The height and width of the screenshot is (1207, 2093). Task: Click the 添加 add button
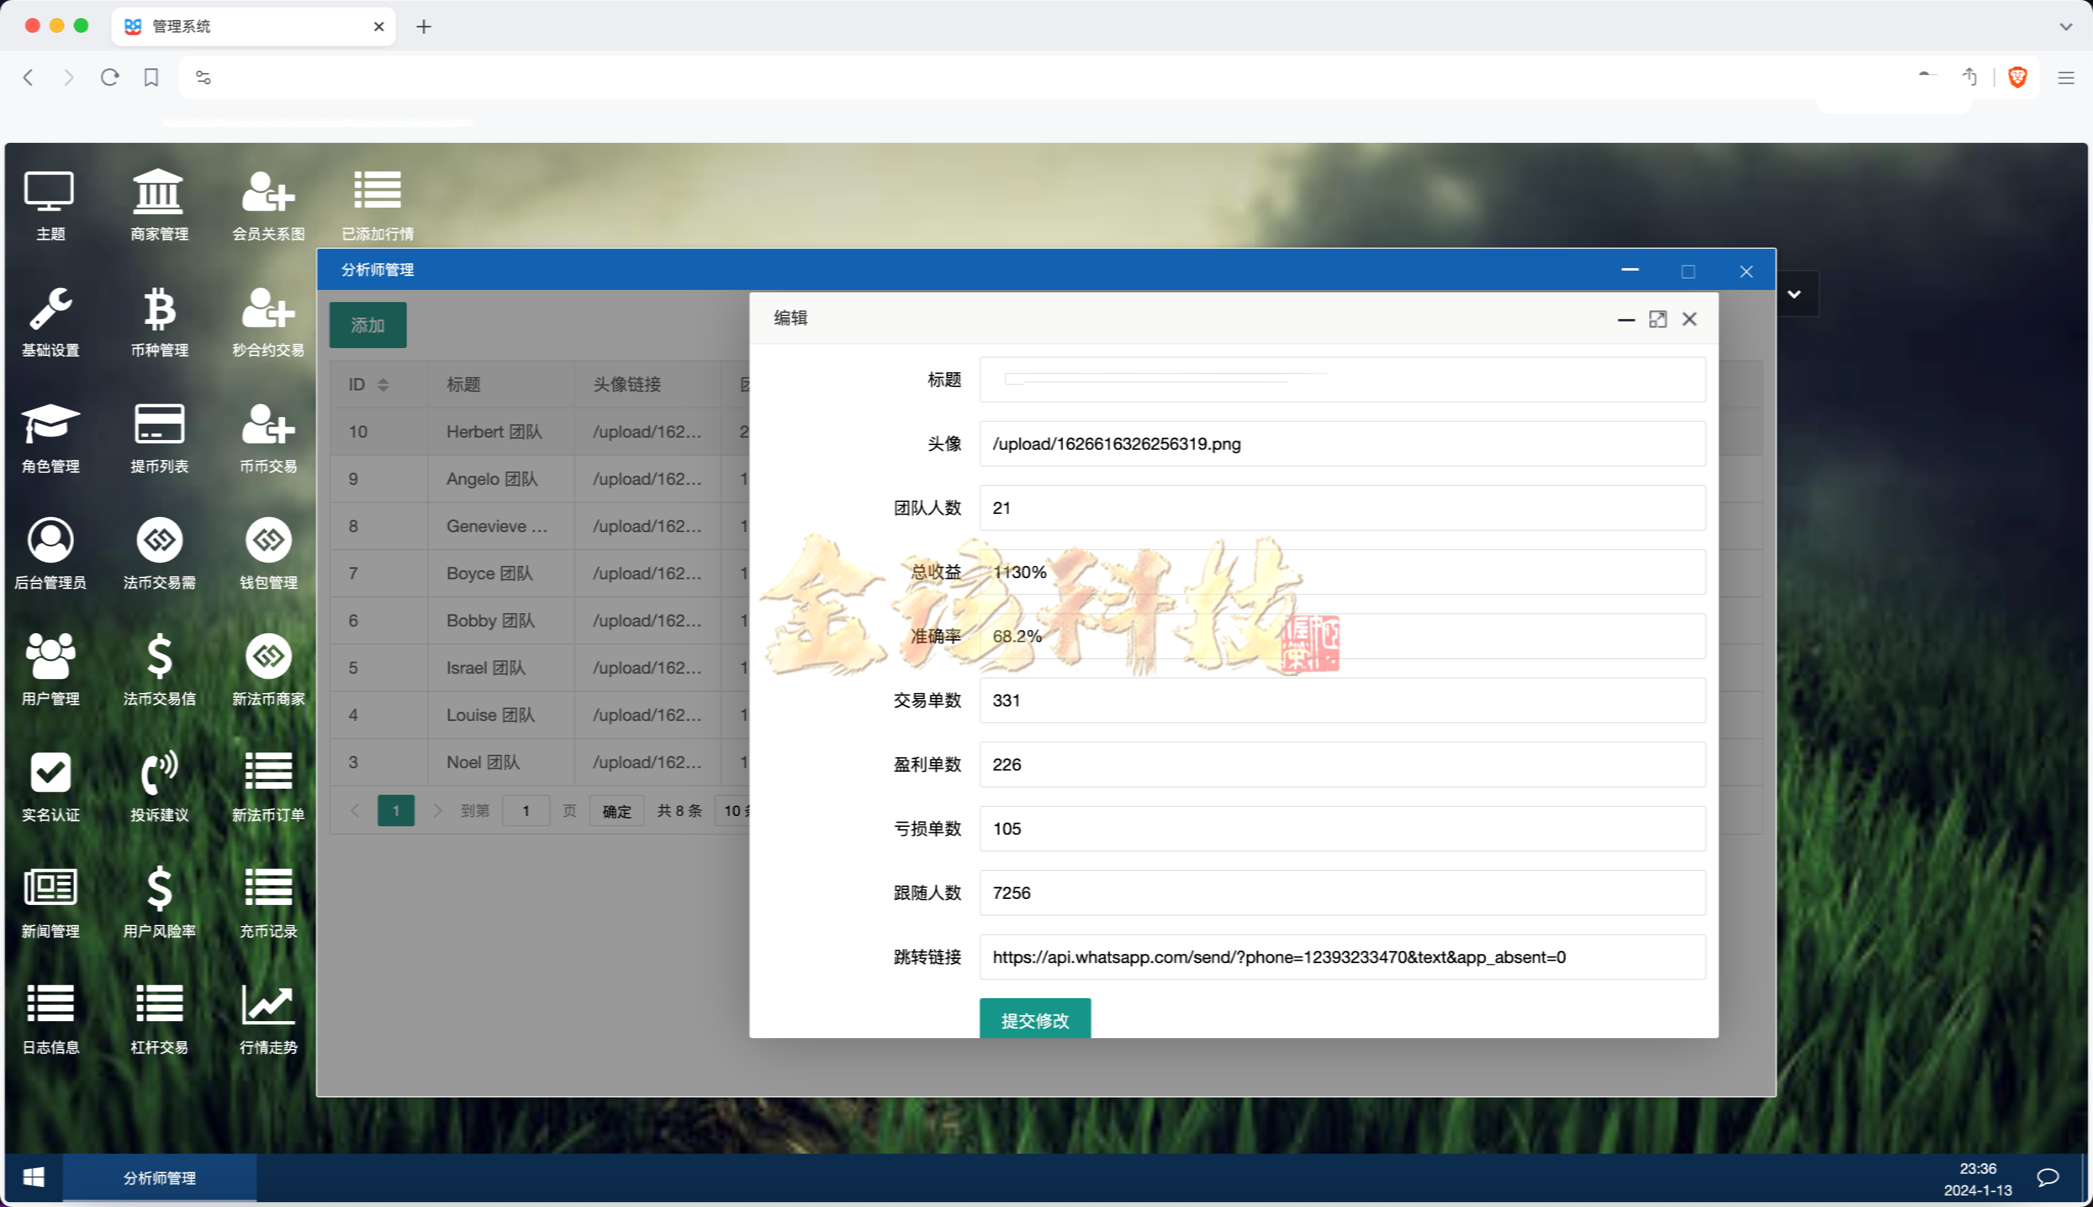(x=368, y=325)
